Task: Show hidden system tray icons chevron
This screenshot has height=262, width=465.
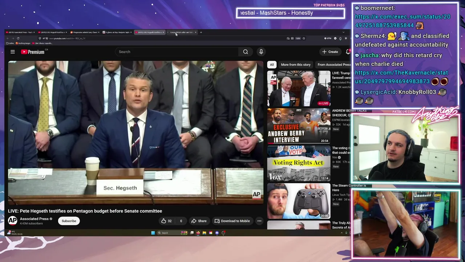Action: coord(341,233)
